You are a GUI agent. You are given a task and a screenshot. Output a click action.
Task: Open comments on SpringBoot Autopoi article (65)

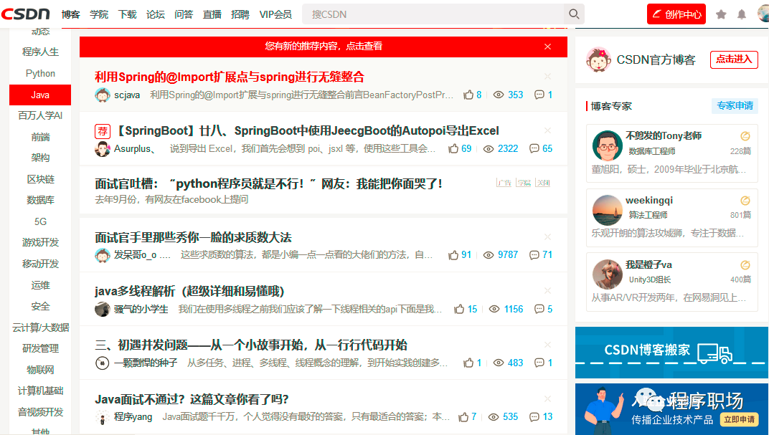[534, 148]
